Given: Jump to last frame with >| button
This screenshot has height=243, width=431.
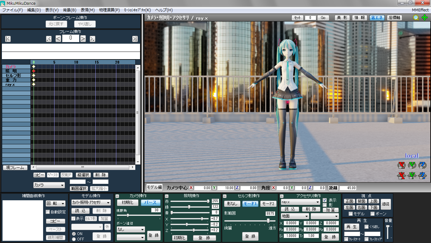Looking at the screenshot, I should (x=135, y=39).
